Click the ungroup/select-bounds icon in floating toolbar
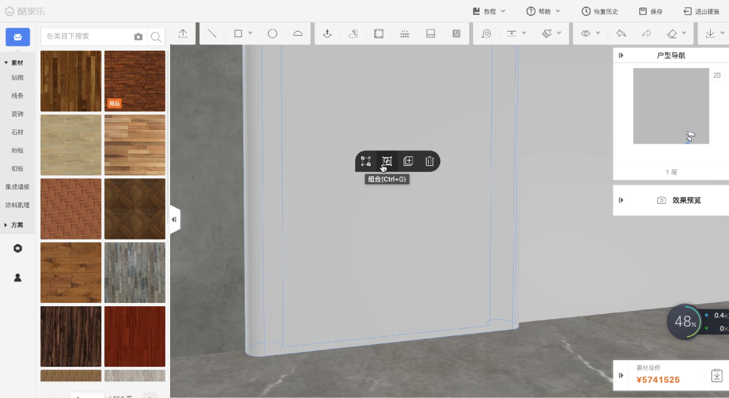The image size is (729, 398). [x=366, y=161]
